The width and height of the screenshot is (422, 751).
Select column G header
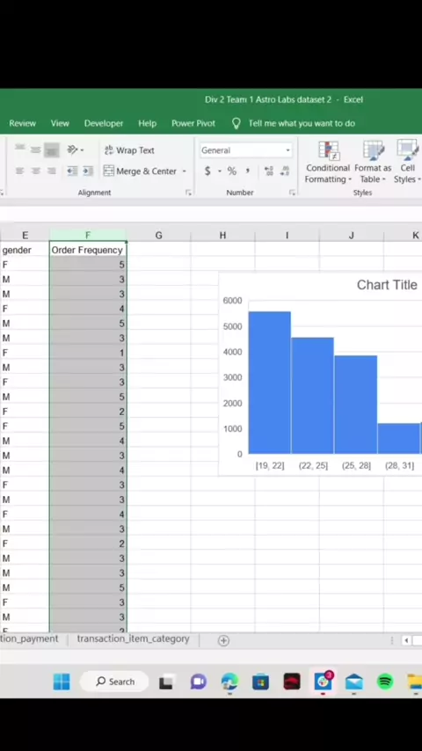coord(158,235)
